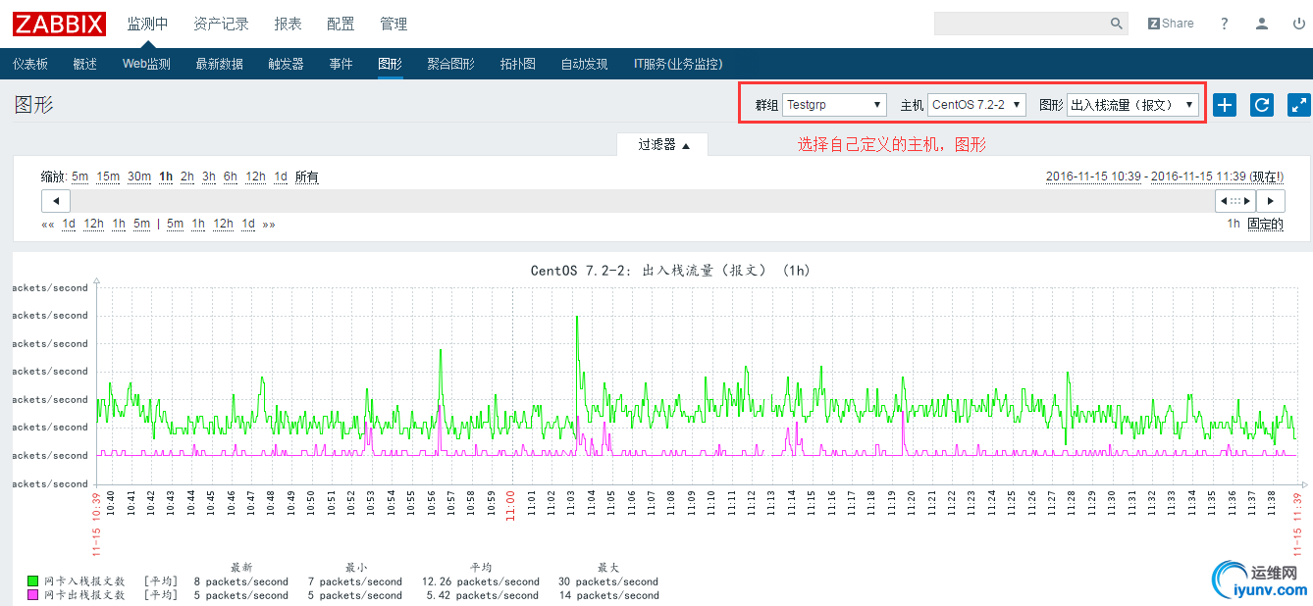Click the logout power icon
This screenshot has height=606, width=1313.
pyautogui.click(x=1299, y=24)
